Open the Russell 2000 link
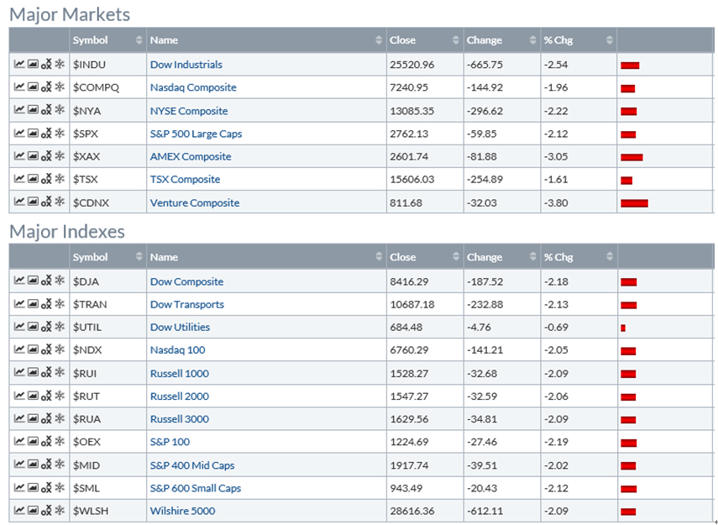The width and height of the screenshot is (718, 525). (x=179, y=396)
